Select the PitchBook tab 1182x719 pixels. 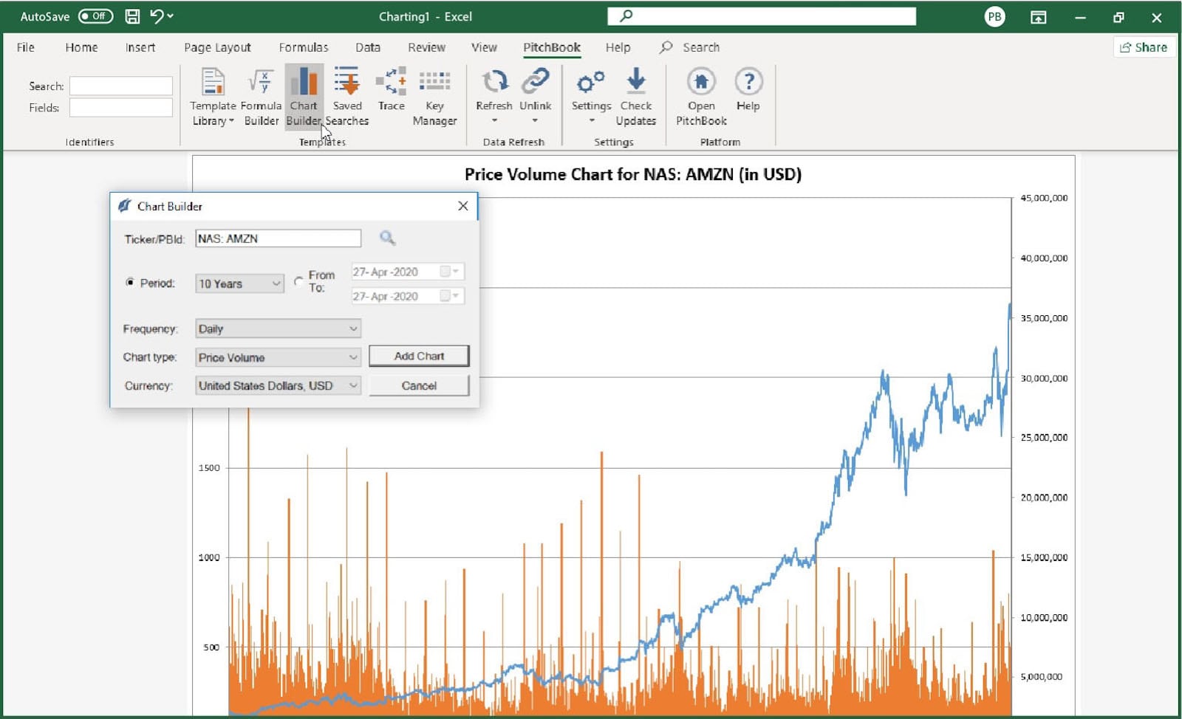tap(552, 47)
